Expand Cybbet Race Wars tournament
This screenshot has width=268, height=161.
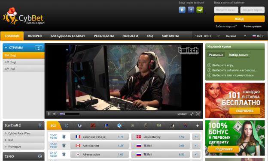coord(24,133)
